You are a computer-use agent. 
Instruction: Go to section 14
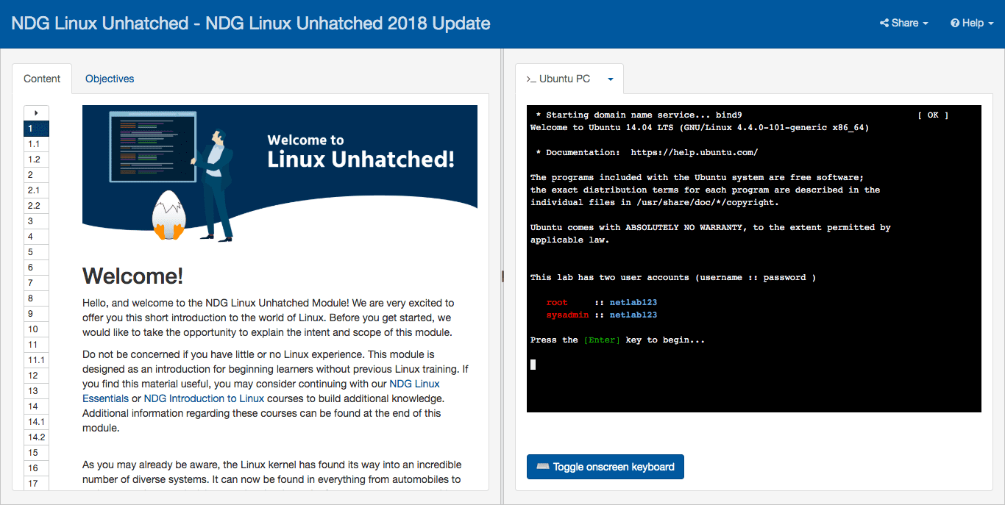click(36, 406)
